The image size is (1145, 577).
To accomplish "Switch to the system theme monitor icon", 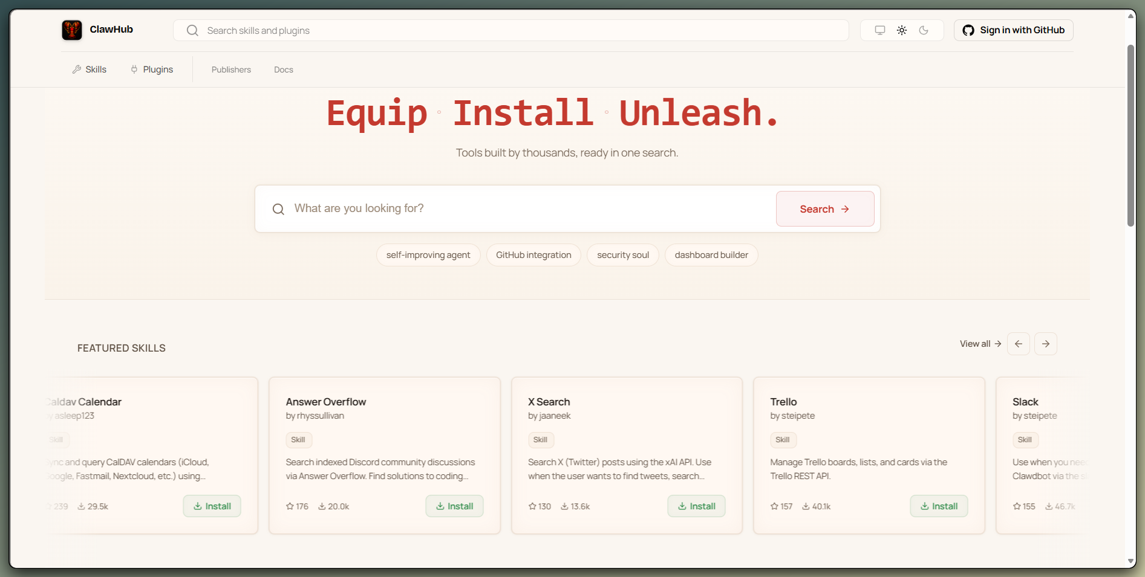I will 880,30.
